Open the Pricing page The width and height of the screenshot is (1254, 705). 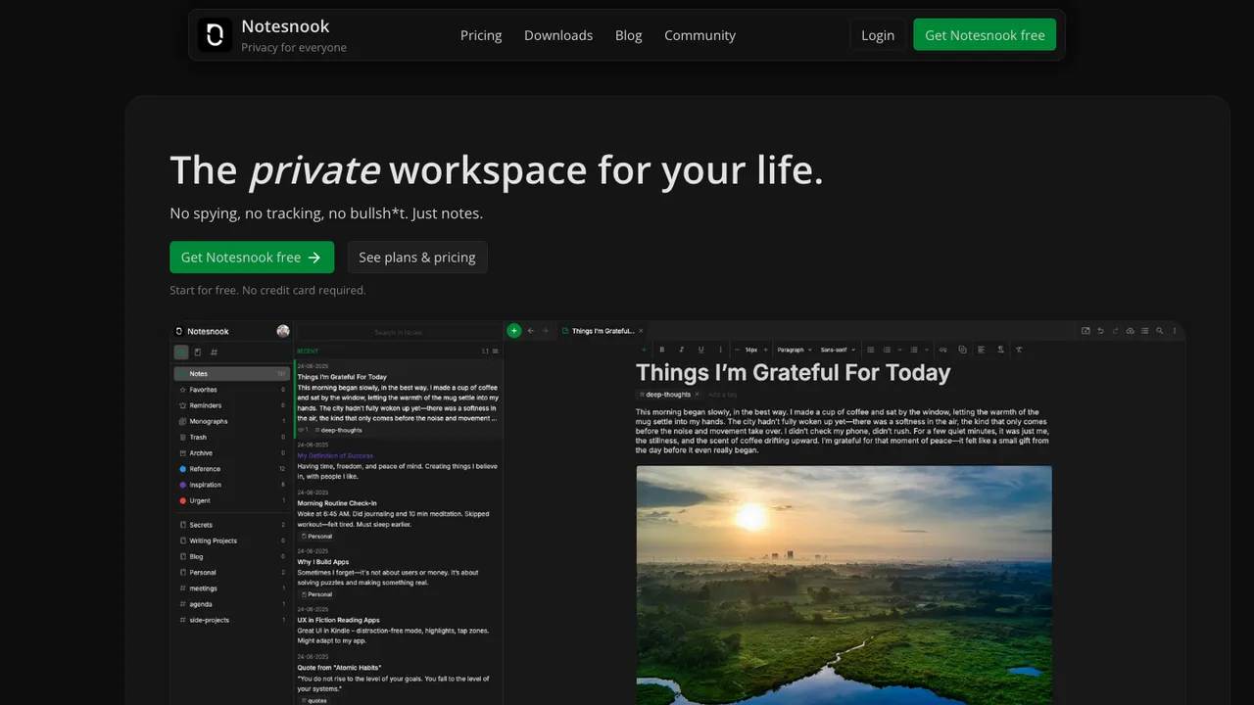(x=481, y=35)
